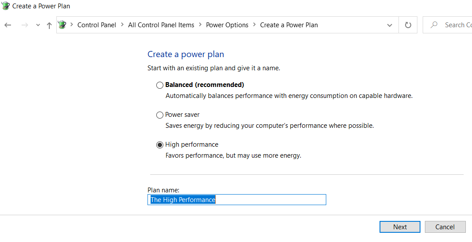Click the search magnifier icon
The image size is (472, 242).
tap(434, 25)
